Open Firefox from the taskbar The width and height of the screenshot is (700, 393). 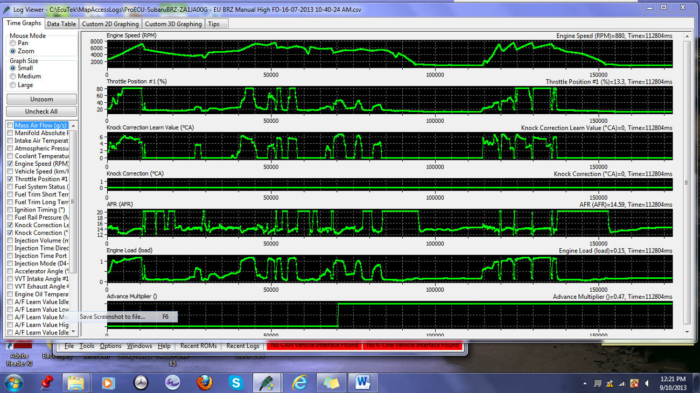click(204, 383)
